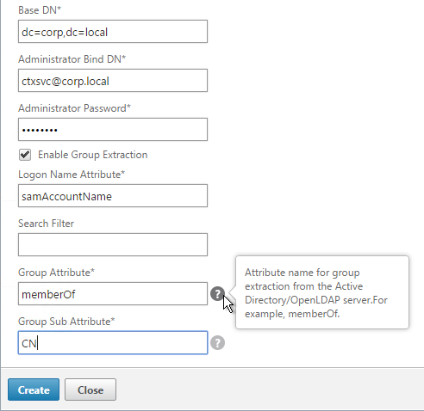Click the Administrator Bind DN input field
The image size is (424, 411).
[113, 81]
